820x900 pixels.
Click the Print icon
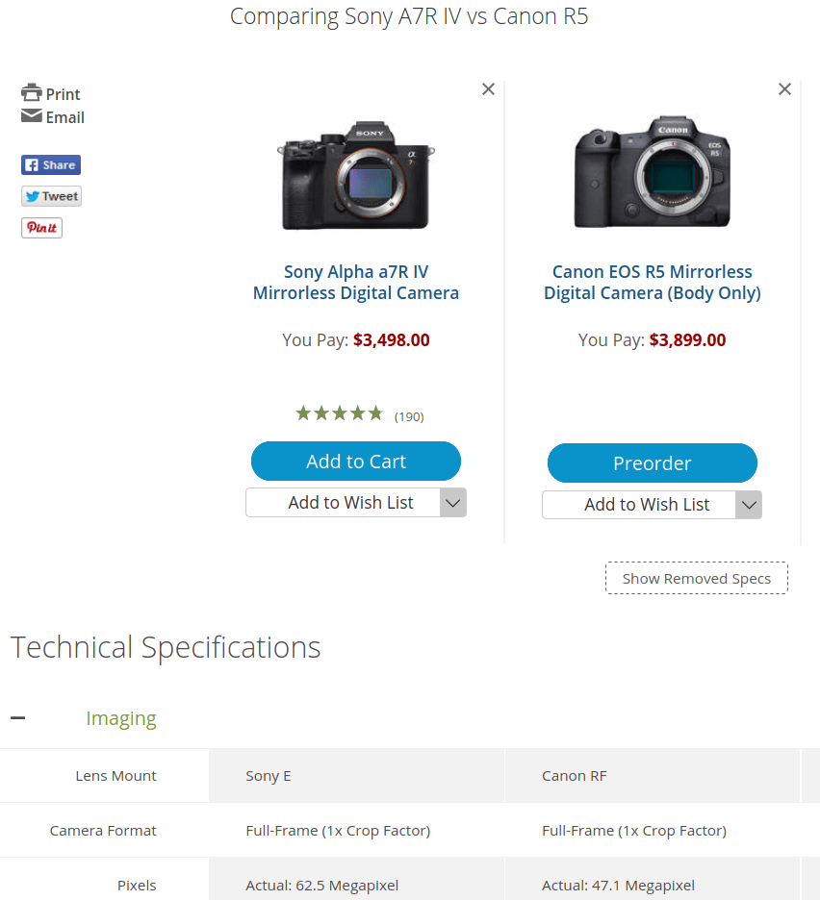click(32, 93)
